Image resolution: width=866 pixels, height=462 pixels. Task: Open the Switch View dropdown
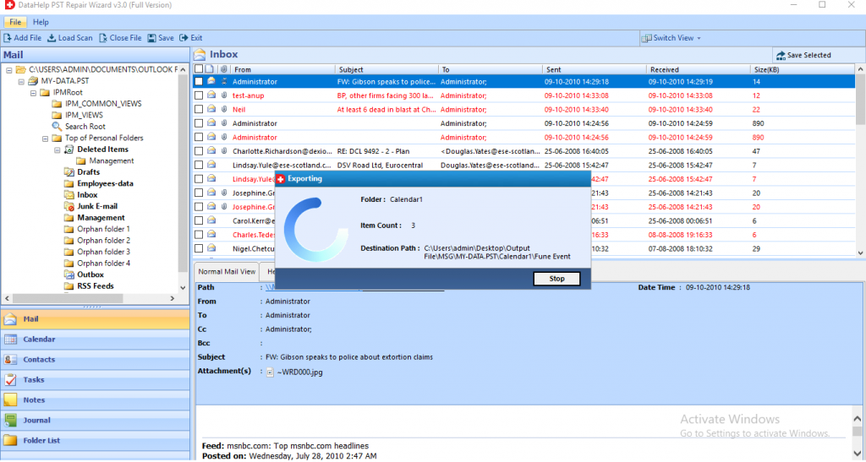pyautogui.click(x=671, y=38)
